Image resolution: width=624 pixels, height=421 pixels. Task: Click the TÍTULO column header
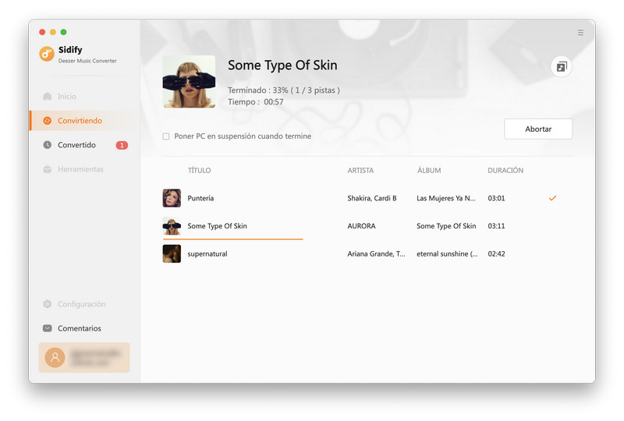200,170
